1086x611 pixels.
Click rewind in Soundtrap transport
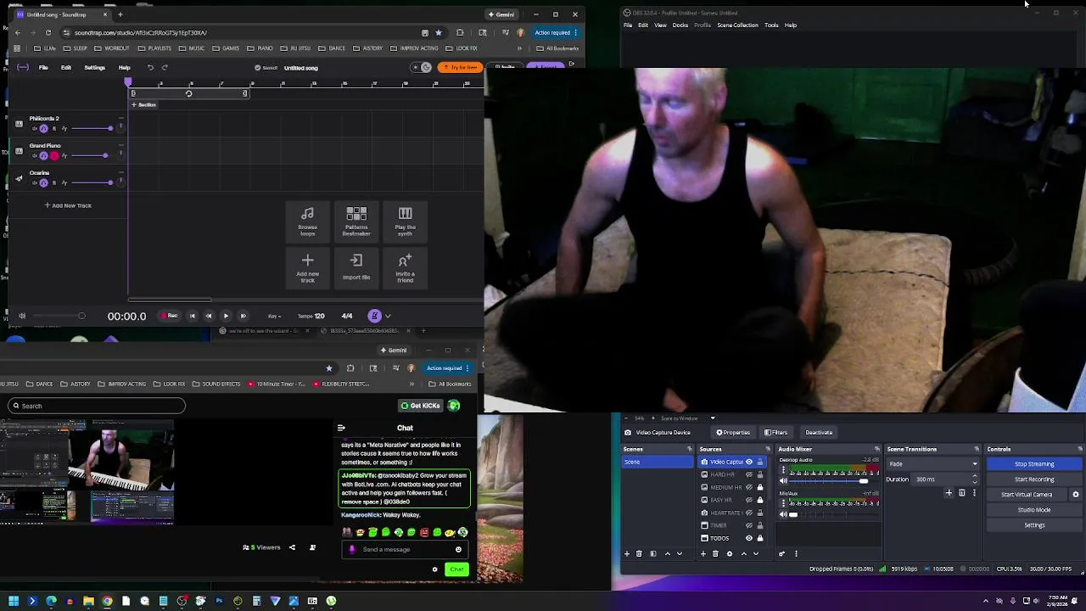click(x=209, y=316)
